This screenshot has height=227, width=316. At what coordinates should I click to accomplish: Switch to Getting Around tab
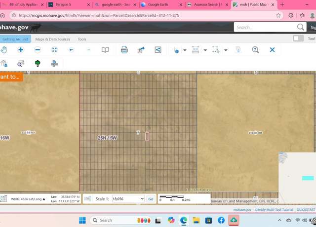[x=15, y=39]
